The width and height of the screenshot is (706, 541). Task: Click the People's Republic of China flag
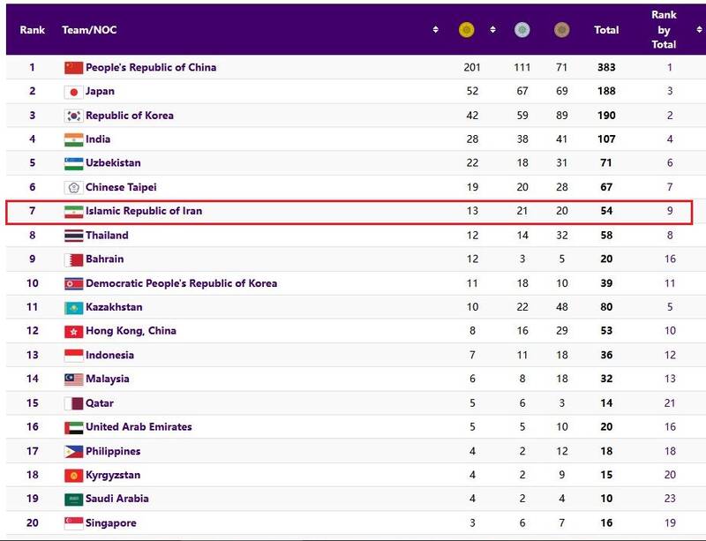click(73, 68)
